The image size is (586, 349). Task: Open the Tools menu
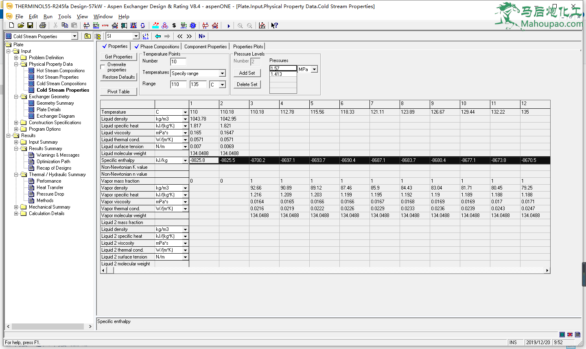pos(65,17)
